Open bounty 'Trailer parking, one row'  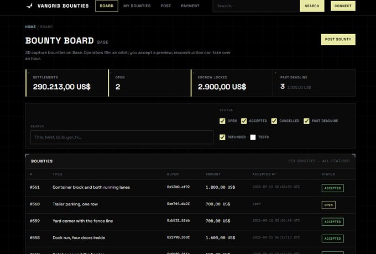click(75, 204)
